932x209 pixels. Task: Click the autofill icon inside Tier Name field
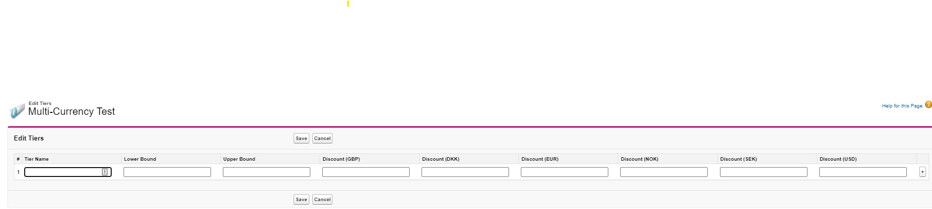[105, 172]
